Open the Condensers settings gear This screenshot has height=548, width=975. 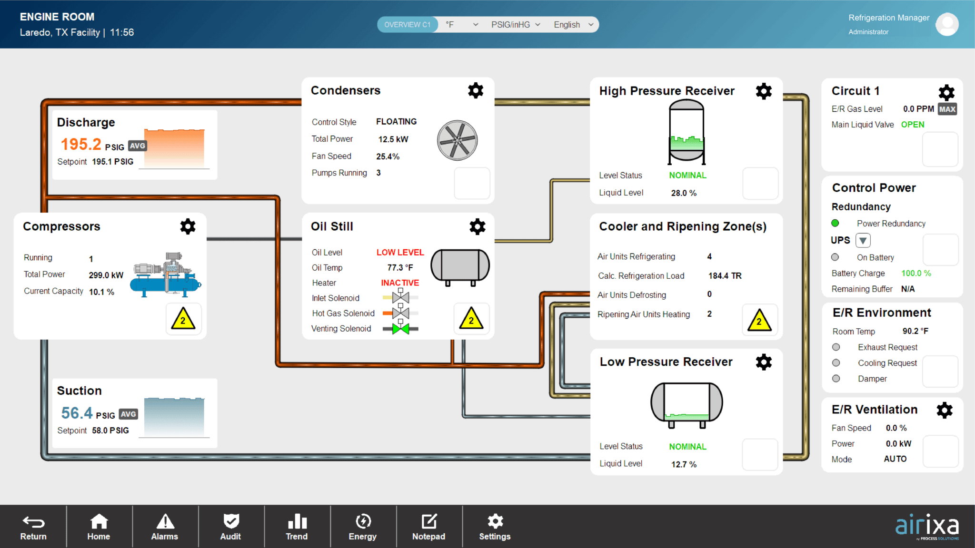[x=476, y=90]
